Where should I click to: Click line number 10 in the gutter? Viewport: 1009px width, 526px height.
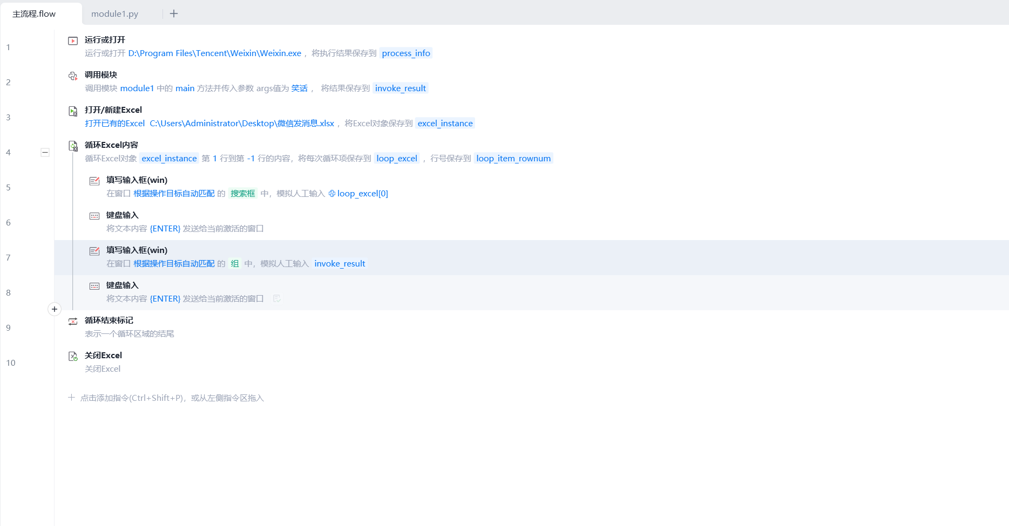(11, 363)
